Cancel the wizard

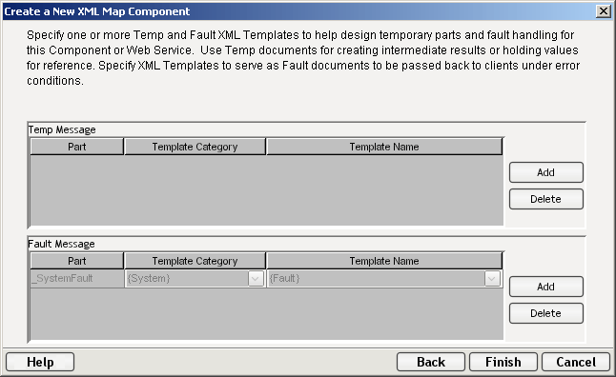coord(576,362)
